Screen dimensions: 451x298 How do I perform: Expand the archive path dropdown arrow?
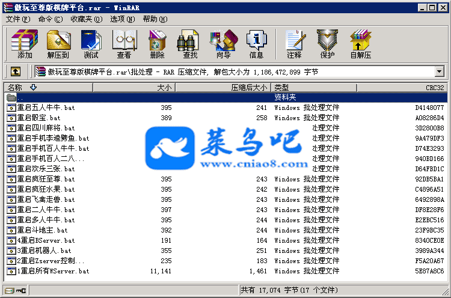click(x=439, y=72)
